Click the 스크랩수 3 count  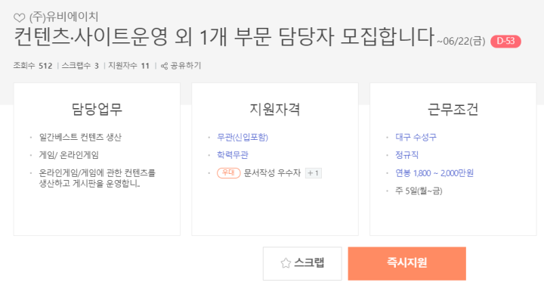80,66
